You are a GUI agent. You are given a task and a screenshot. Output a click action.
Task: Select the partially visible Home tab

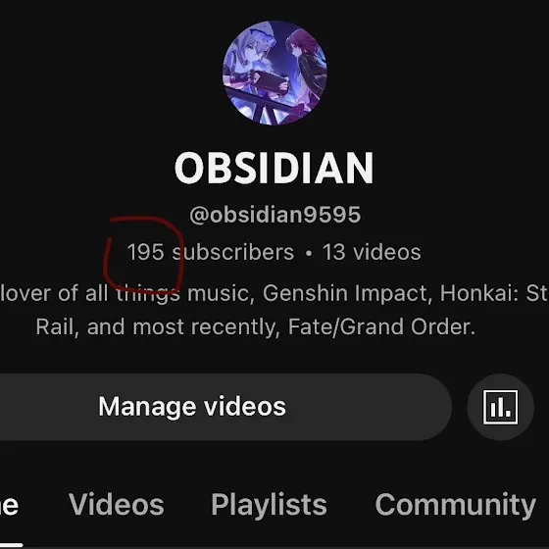coord(9,506)
